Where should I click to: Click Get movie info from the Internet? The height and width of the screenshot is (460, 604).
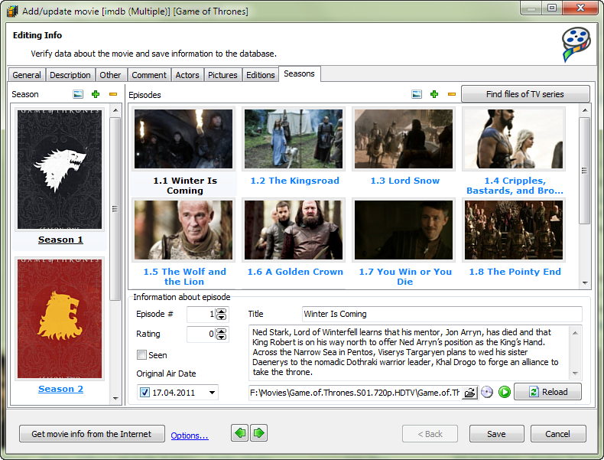click(92, 434)
